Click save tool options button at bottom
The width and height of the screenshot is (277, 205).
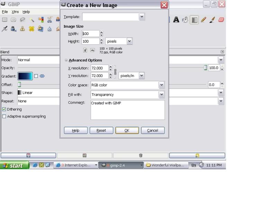pos(28,156)
